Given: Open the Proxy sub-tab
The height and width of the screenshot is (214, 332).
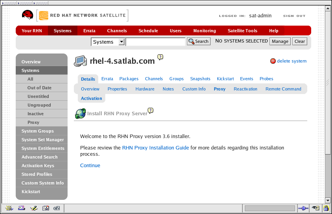Looking at the screenshot, I should click(x=220, y=89).
